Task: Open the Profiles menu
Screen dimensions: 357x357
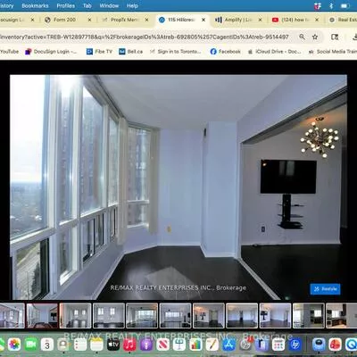Action: pos(66,6)
